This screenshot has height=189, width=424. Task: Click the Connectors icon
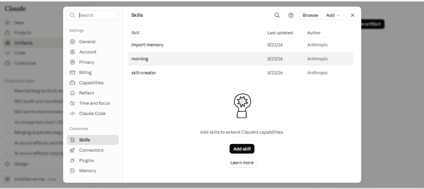coord(72,150)
